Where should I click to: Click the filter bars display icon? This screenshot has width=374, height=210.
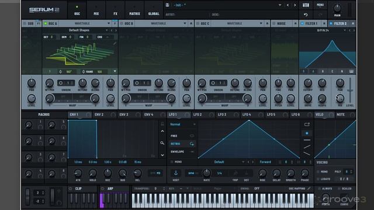click(351, 71)
